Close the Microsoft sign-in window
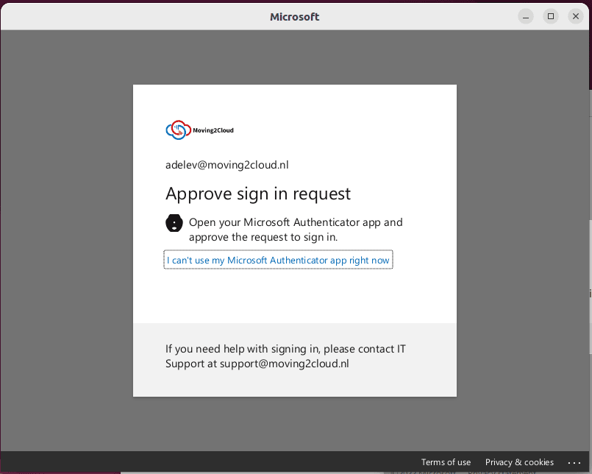592x474 pixels. tap(575, 16)
